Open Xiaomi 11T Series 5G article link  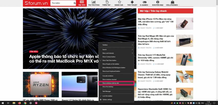click(78, 100)
